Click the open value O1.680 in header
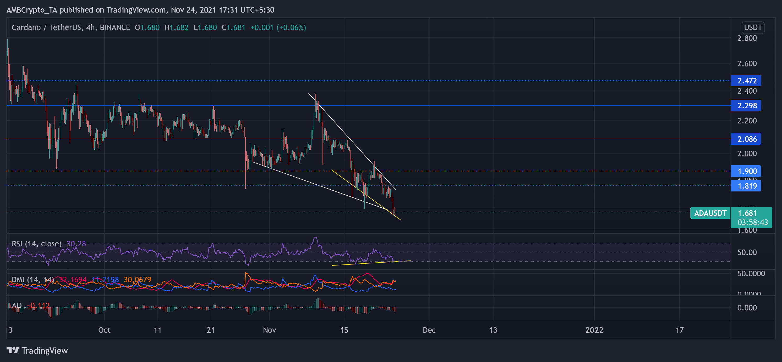Viewport: 782px width, 362px height. [147, 27]
